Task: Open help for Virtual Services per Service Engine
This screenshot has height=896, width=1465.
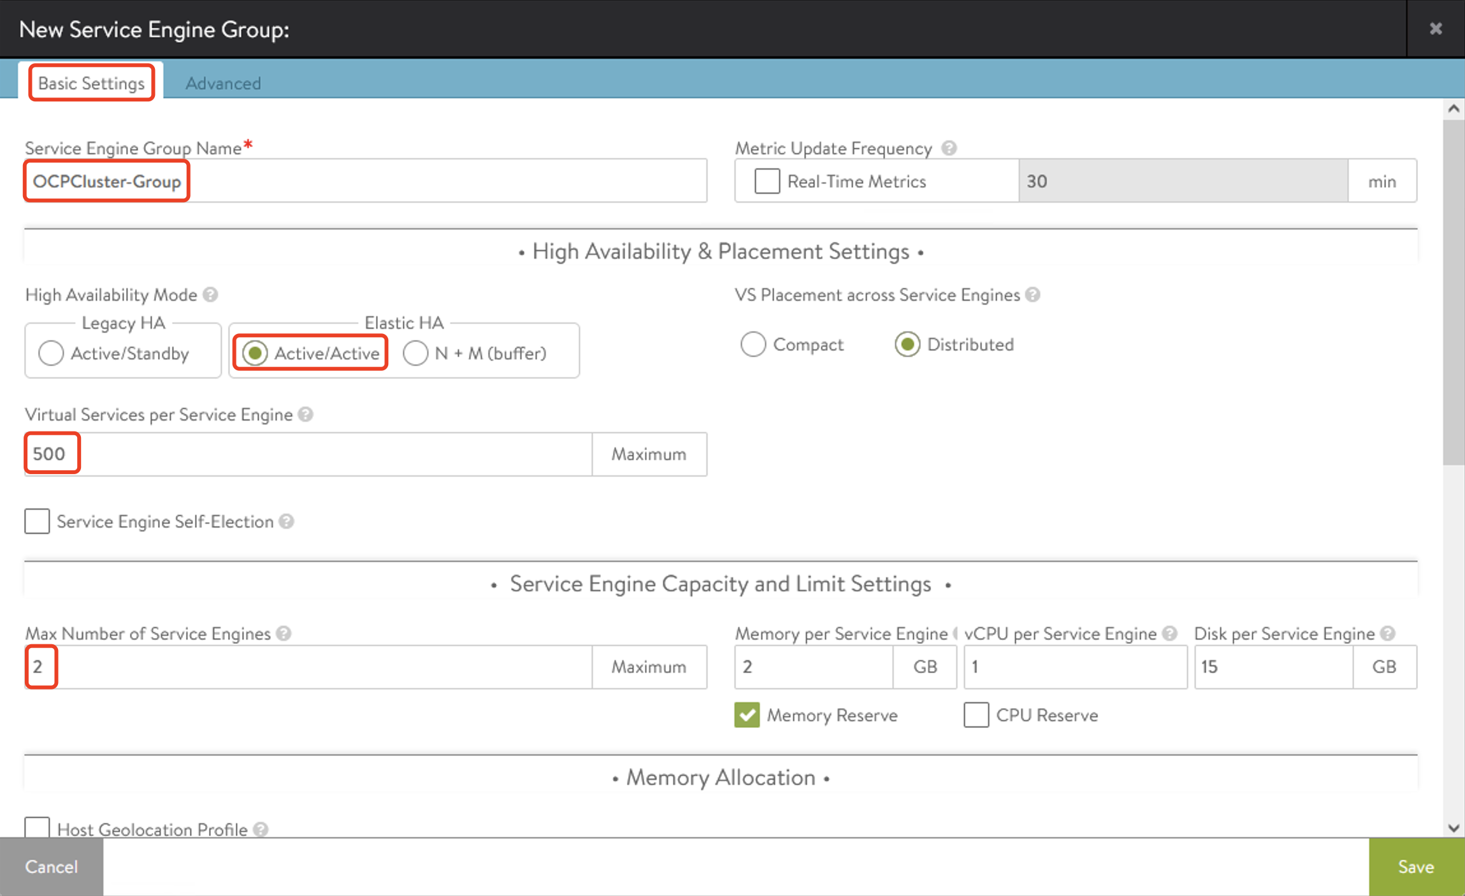Action: click(305, 414)
